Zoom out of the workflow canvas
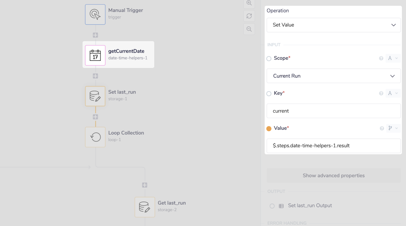This screenshot has width=406, height=226. pos(249,29)
